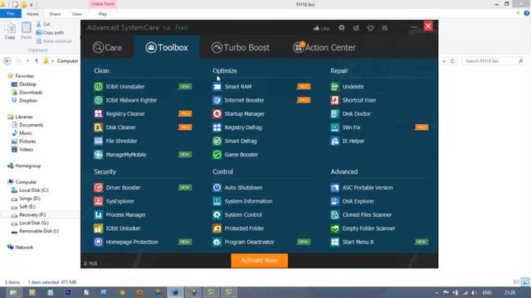Launch the ManageMyMobile icon
The image size is (531, 298).
coord(98,155)
